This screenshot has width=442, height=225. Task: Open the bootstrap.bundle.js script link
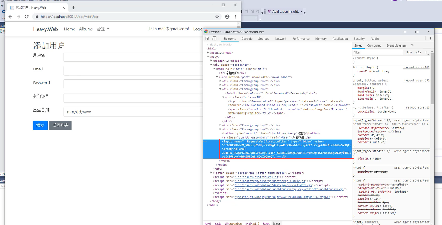269,181
